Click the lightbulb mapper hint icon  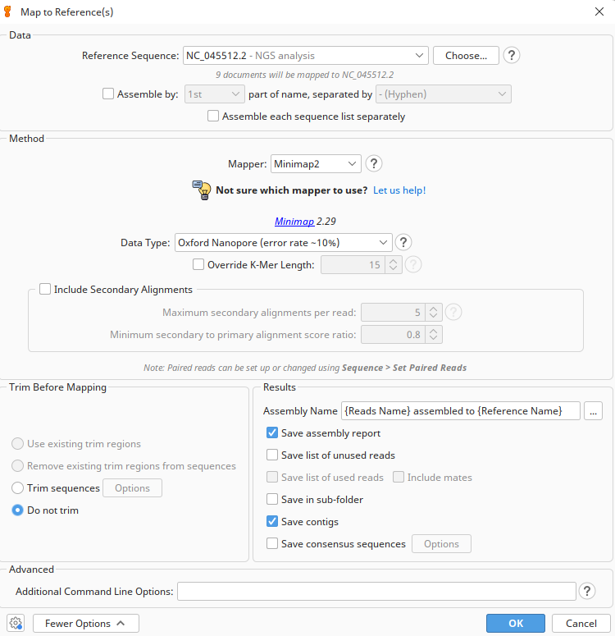pos(202,190)
